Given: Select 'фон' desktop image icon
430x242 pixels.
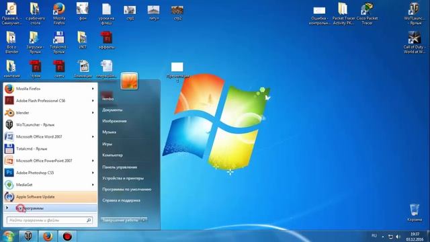Looking at the screenshot, I should coord(83,12).
